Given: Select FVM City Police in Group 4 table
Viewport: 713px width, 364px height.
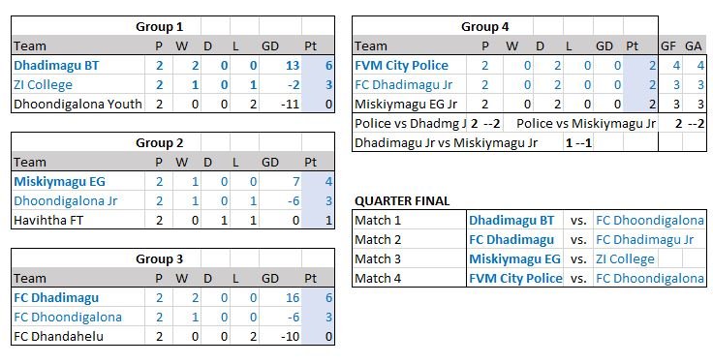Looking at the screenshot, I should pos(401,66).
